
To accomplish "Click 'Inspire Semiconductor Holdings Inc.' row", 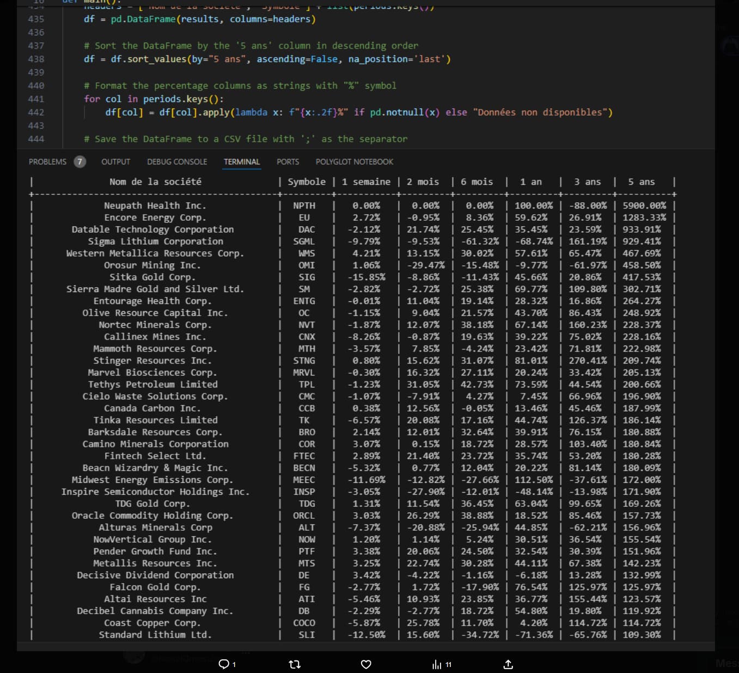I will [x=155, y=492].
